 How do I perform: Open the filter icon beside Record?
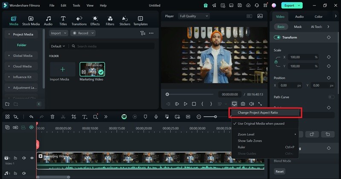143,33
